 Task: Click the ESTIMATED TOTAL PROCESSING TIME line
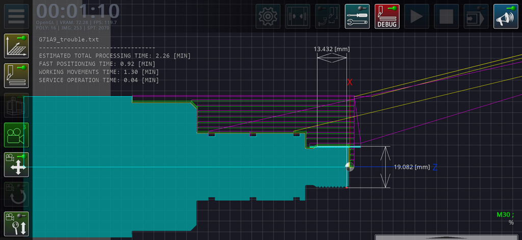tap(115, 56)
